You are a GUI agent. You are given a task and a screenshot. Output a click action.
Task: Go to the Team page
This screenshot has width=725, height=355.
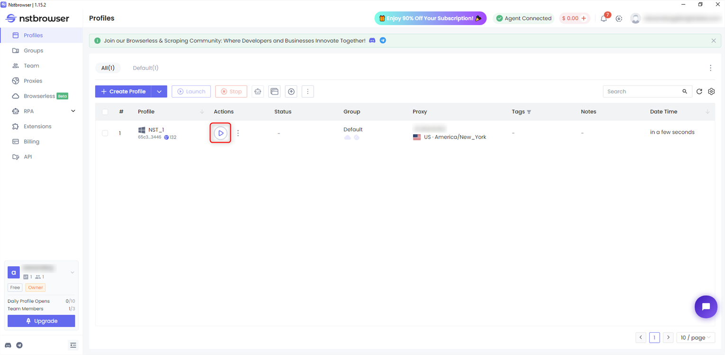point(41,65)
